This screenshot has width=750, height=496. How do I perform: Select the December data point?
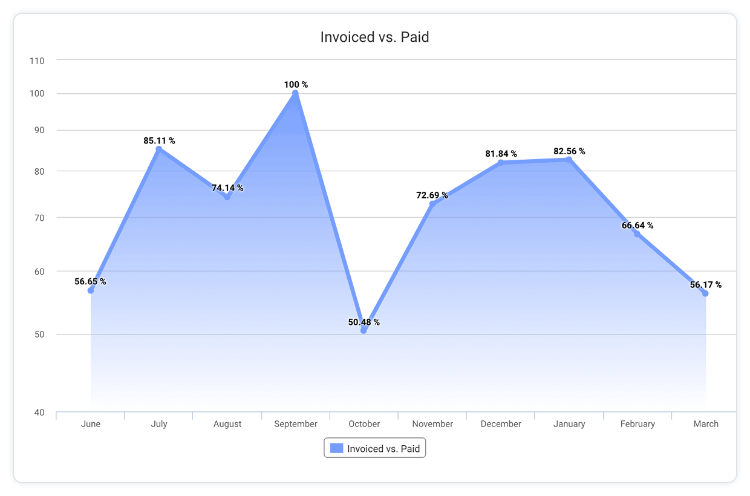tap(500, 163)
